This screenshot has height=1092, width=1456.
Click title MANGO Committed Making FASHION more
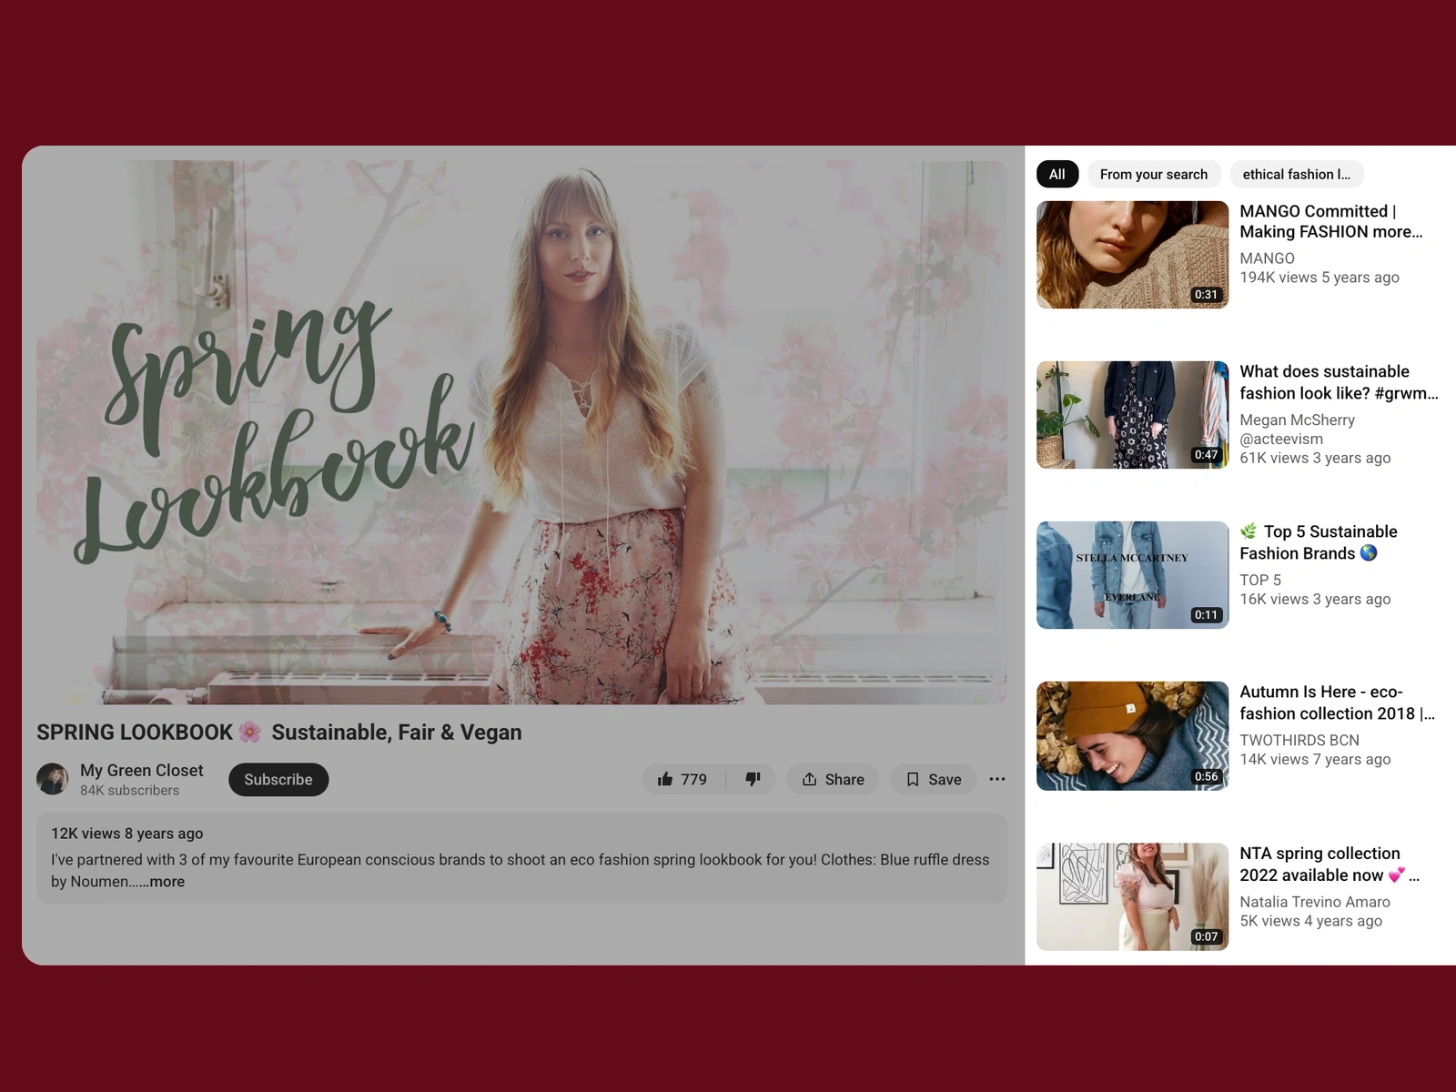click(1330, 221)
